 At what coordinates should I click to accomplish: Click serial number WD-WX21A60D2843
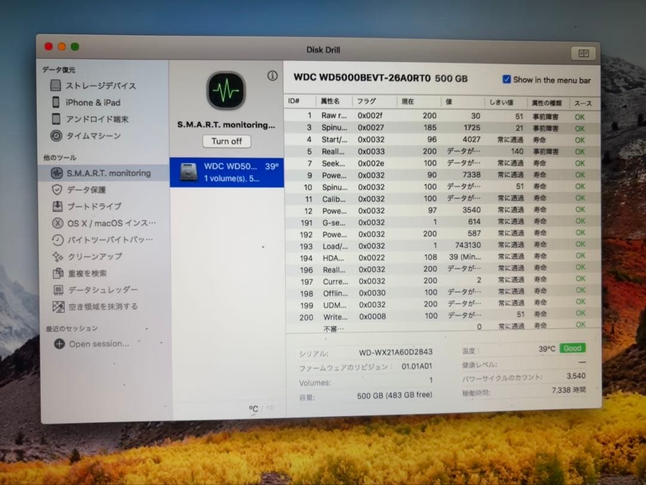395,352
